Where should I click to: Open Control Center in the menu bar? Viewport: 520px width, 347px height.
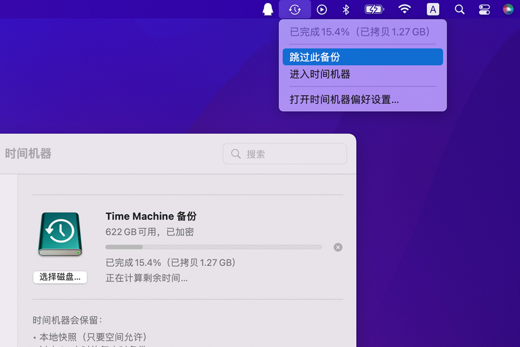coord(485,9)
